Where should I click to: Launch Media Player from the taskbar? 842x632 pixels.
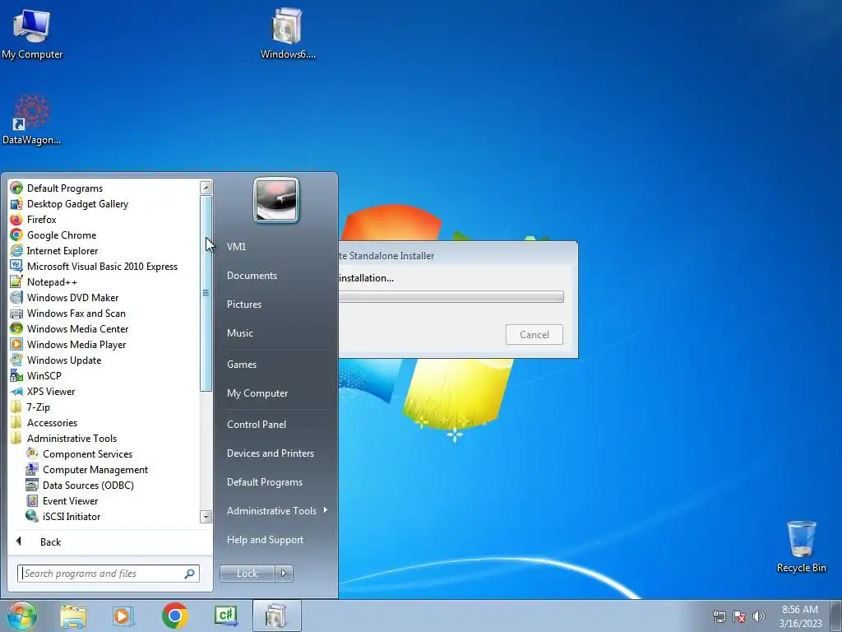[123, 616]
